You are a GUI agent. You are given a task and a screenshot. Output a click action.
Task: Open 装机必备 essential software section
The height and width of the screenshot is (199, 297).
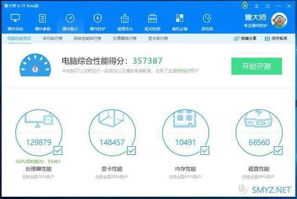coord(180,22)
